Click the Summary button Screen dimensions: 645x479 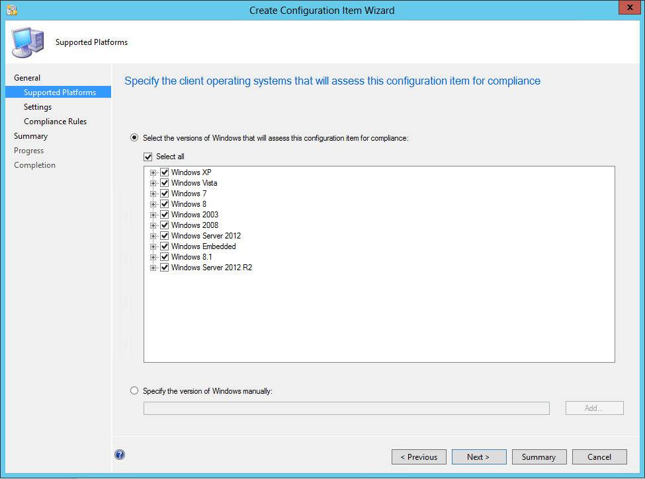point(538,457)
